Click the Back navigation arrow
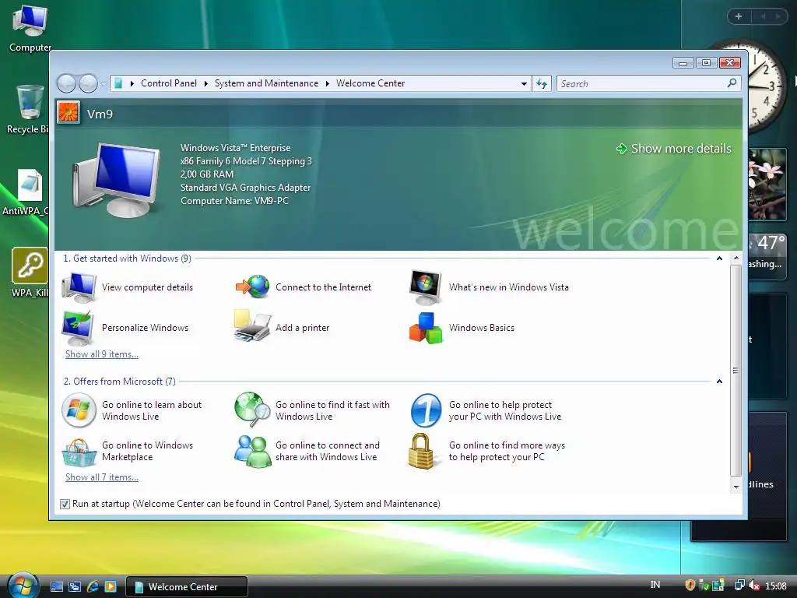Image resolution: width=797 pixels, height=598 pixels. pos(66,83)
